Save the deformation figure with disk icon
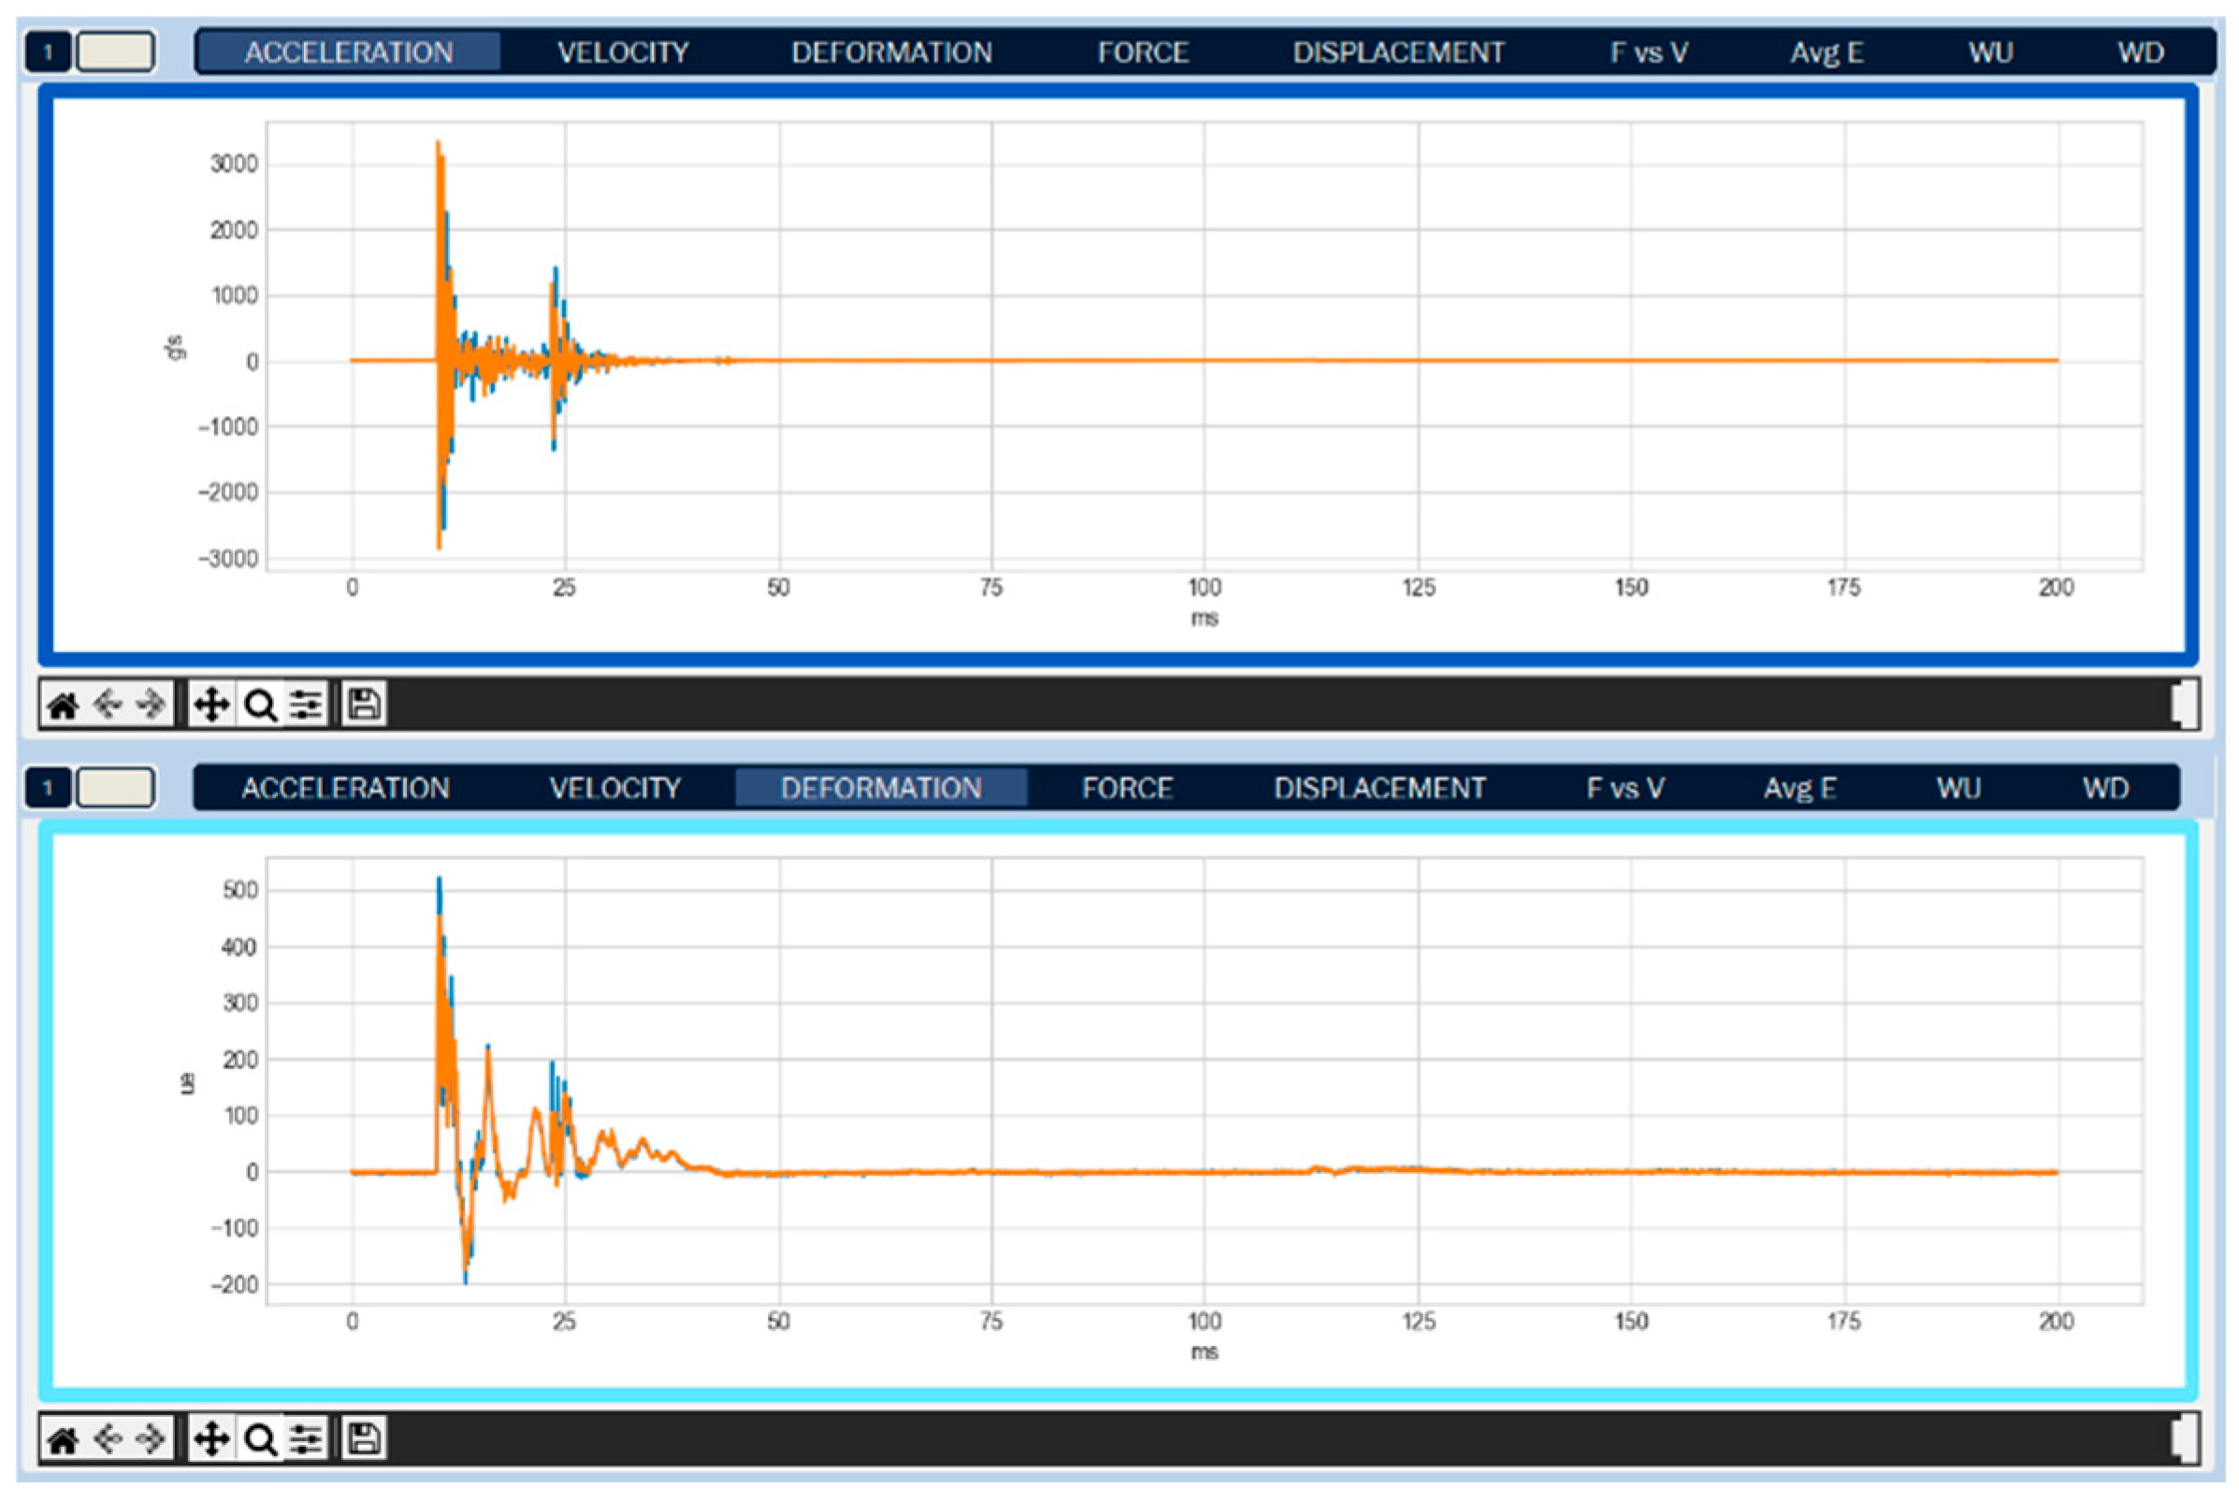 364,1438
